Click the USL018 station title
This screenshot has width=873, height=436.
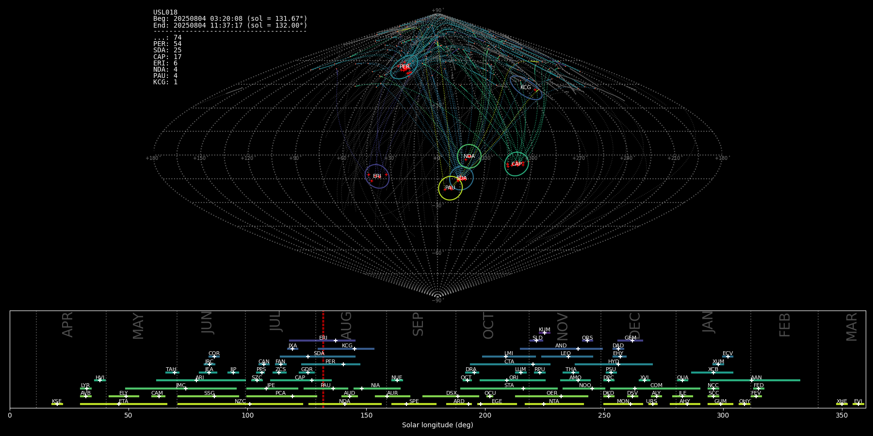(165, 13)
